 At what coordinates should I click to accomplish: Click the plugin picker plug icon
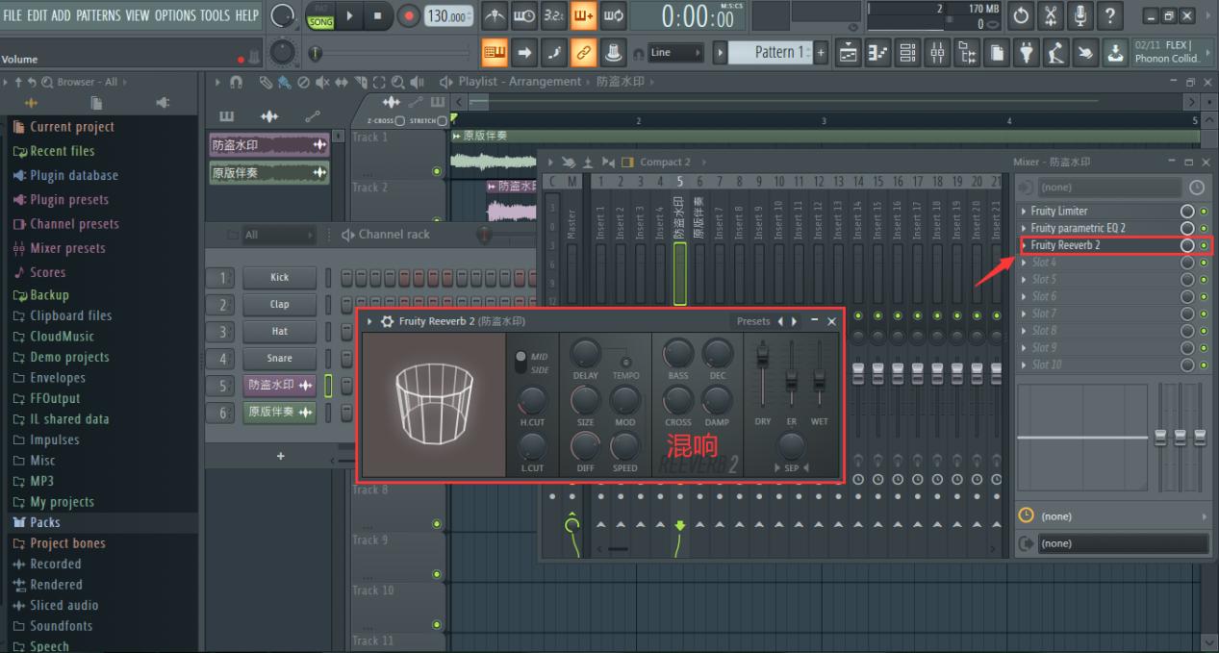[x=1029, y=53]
